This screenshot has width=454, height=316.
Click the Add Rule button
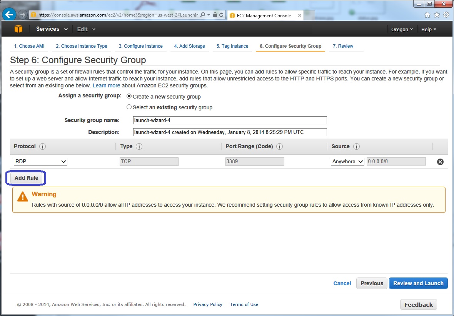point(26,178)
